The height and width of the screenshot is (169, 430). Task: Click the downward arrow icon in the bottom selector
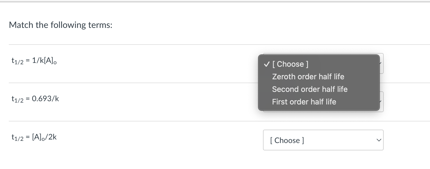(x=378, y=140)
